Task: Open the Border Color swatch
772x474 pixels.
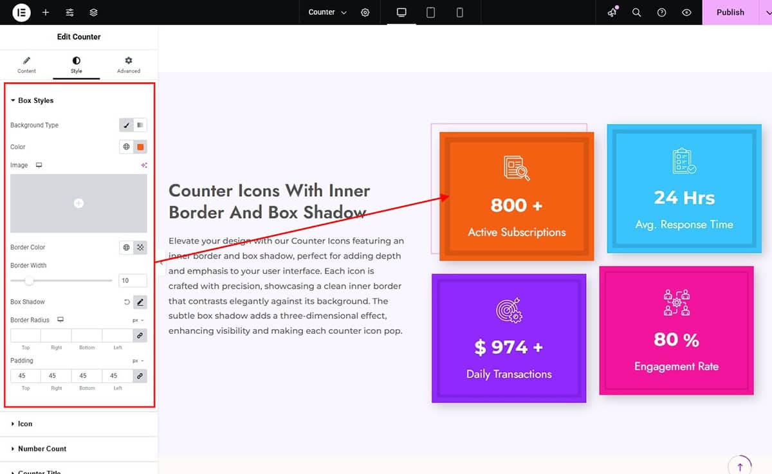Action: (x=140, y=247)
